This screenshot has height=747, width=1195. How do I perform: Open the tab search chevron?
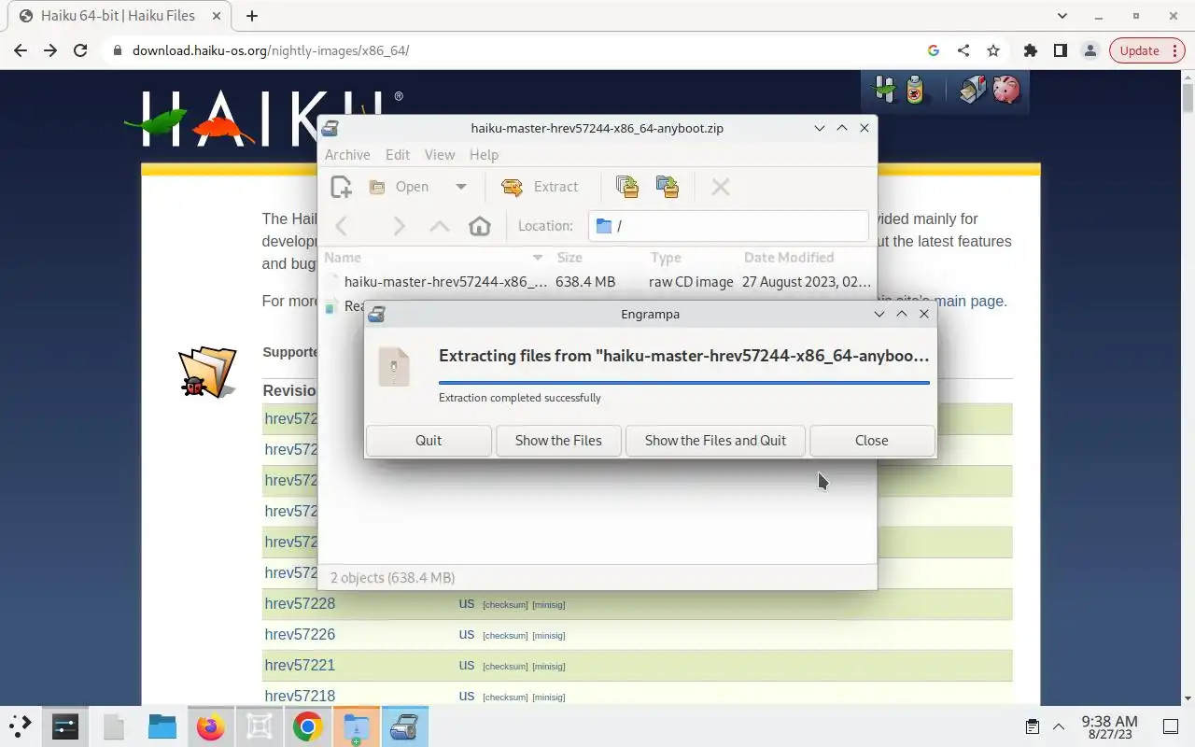coord(1062,16)
